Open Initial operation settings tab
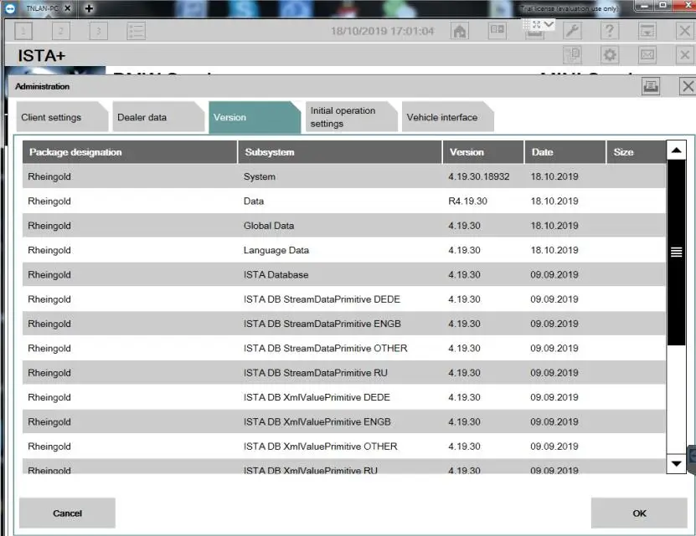The width and height of the screenshot is (696, 536). pos(351,117)
